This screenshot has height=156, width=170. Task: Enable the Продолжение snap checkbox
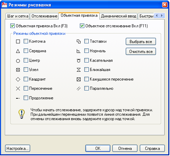click(x=26, y=98)
